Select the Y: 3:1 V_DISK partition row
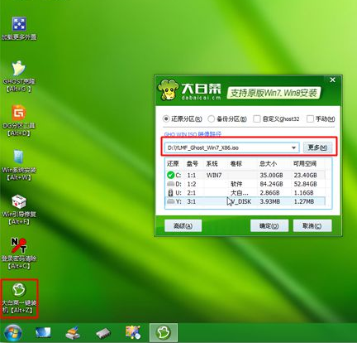 (245, 201)
